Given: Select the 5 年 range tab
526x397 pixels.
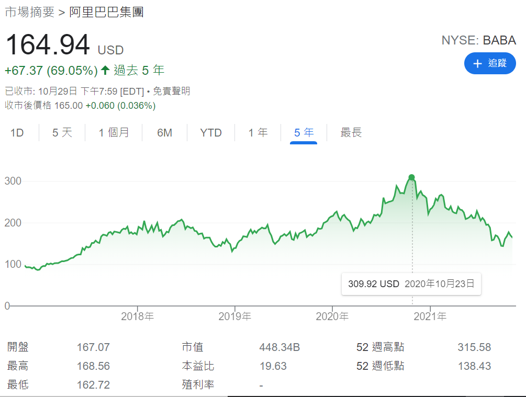Looking at the screenshot, I should pyautogui.click(x=304, y=133).
